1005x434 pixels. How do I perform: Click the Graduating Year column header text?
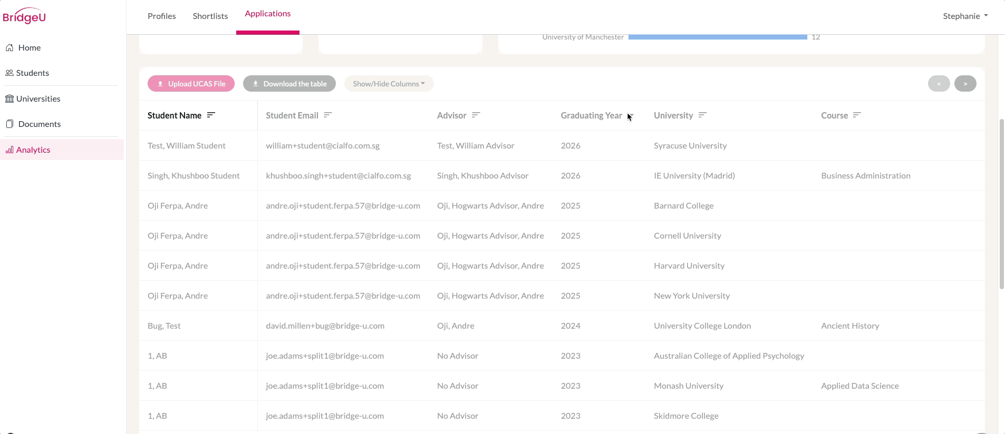[592, 115]
